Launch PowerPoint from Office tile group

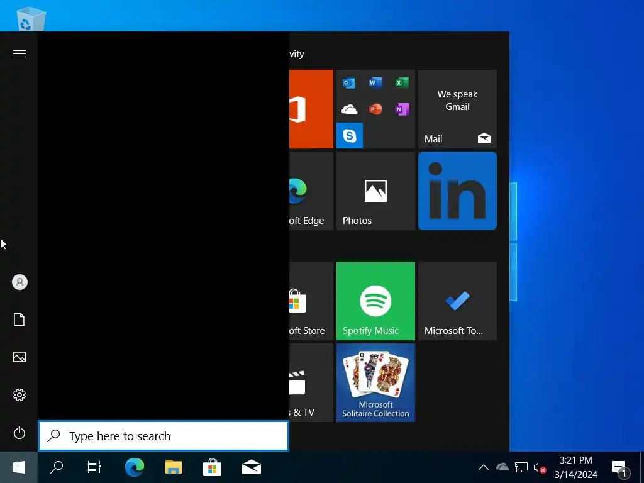point(375,109)
